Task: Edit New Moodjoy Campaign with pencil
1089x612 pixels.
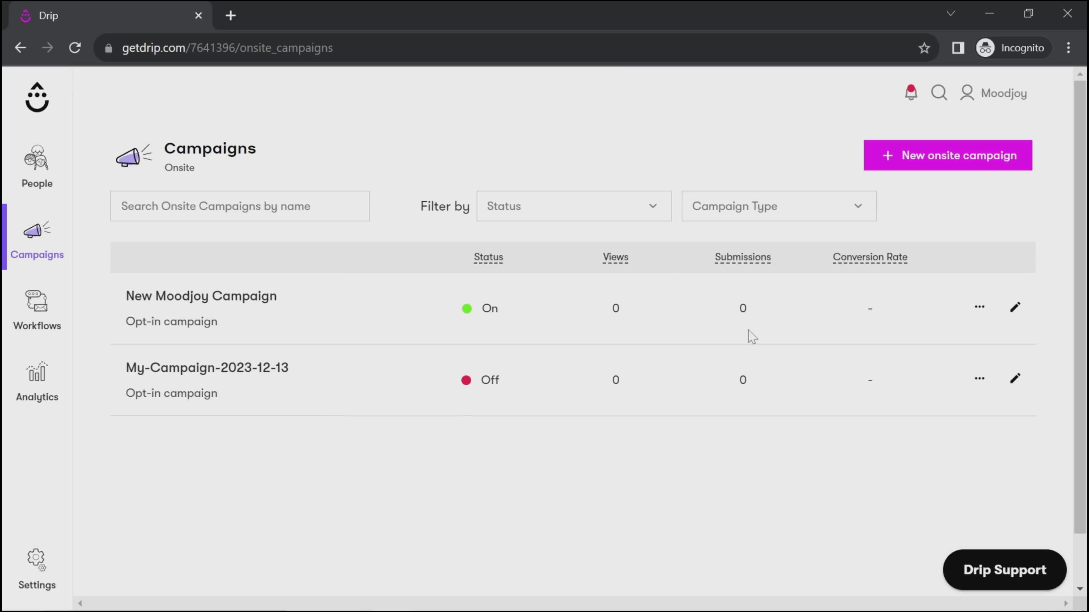Action: [1015, 307]
